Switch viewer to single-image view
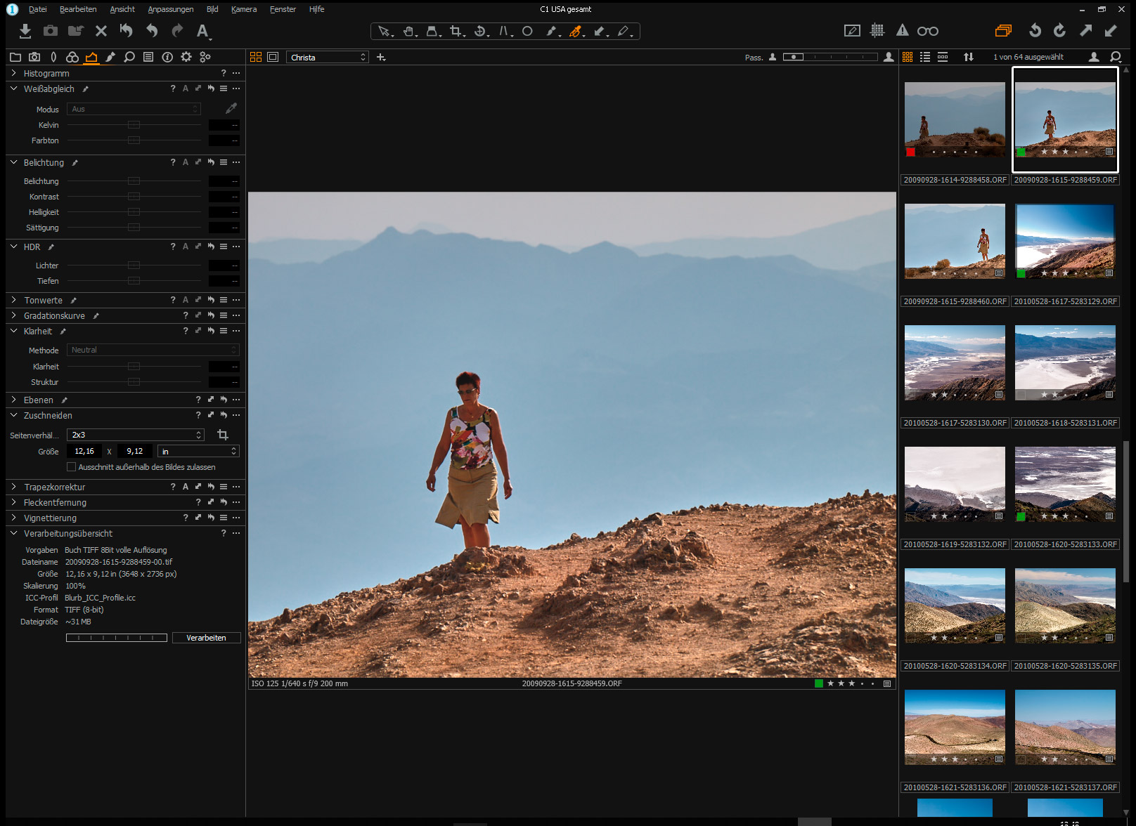 [273, 57]
